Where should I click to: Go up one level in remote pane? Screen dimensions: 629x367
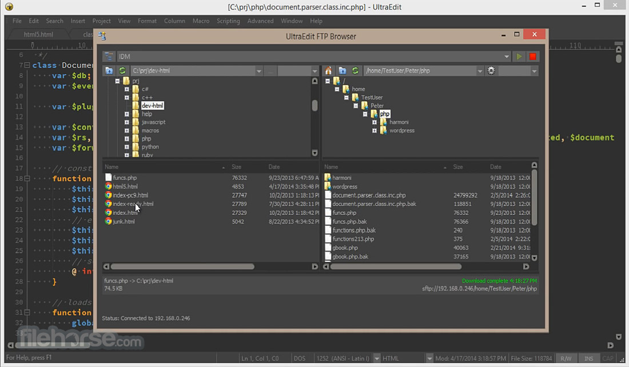point(342,70)
